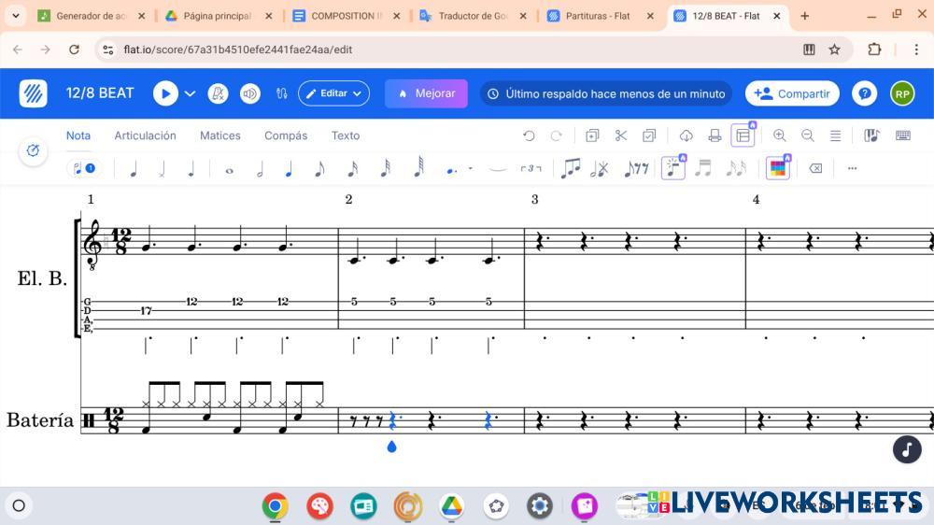Toggle the speaker volume icon
This screenshot has height=525, width=934.
coord(249,93)
